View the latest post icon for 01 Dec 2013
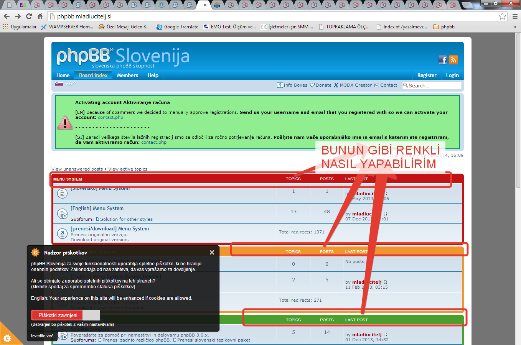521x345 pixels. [x=386, y=335]
